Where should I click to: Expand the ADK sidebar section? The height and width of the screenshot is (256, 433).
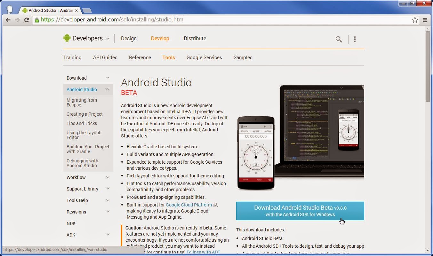(108, 235)
